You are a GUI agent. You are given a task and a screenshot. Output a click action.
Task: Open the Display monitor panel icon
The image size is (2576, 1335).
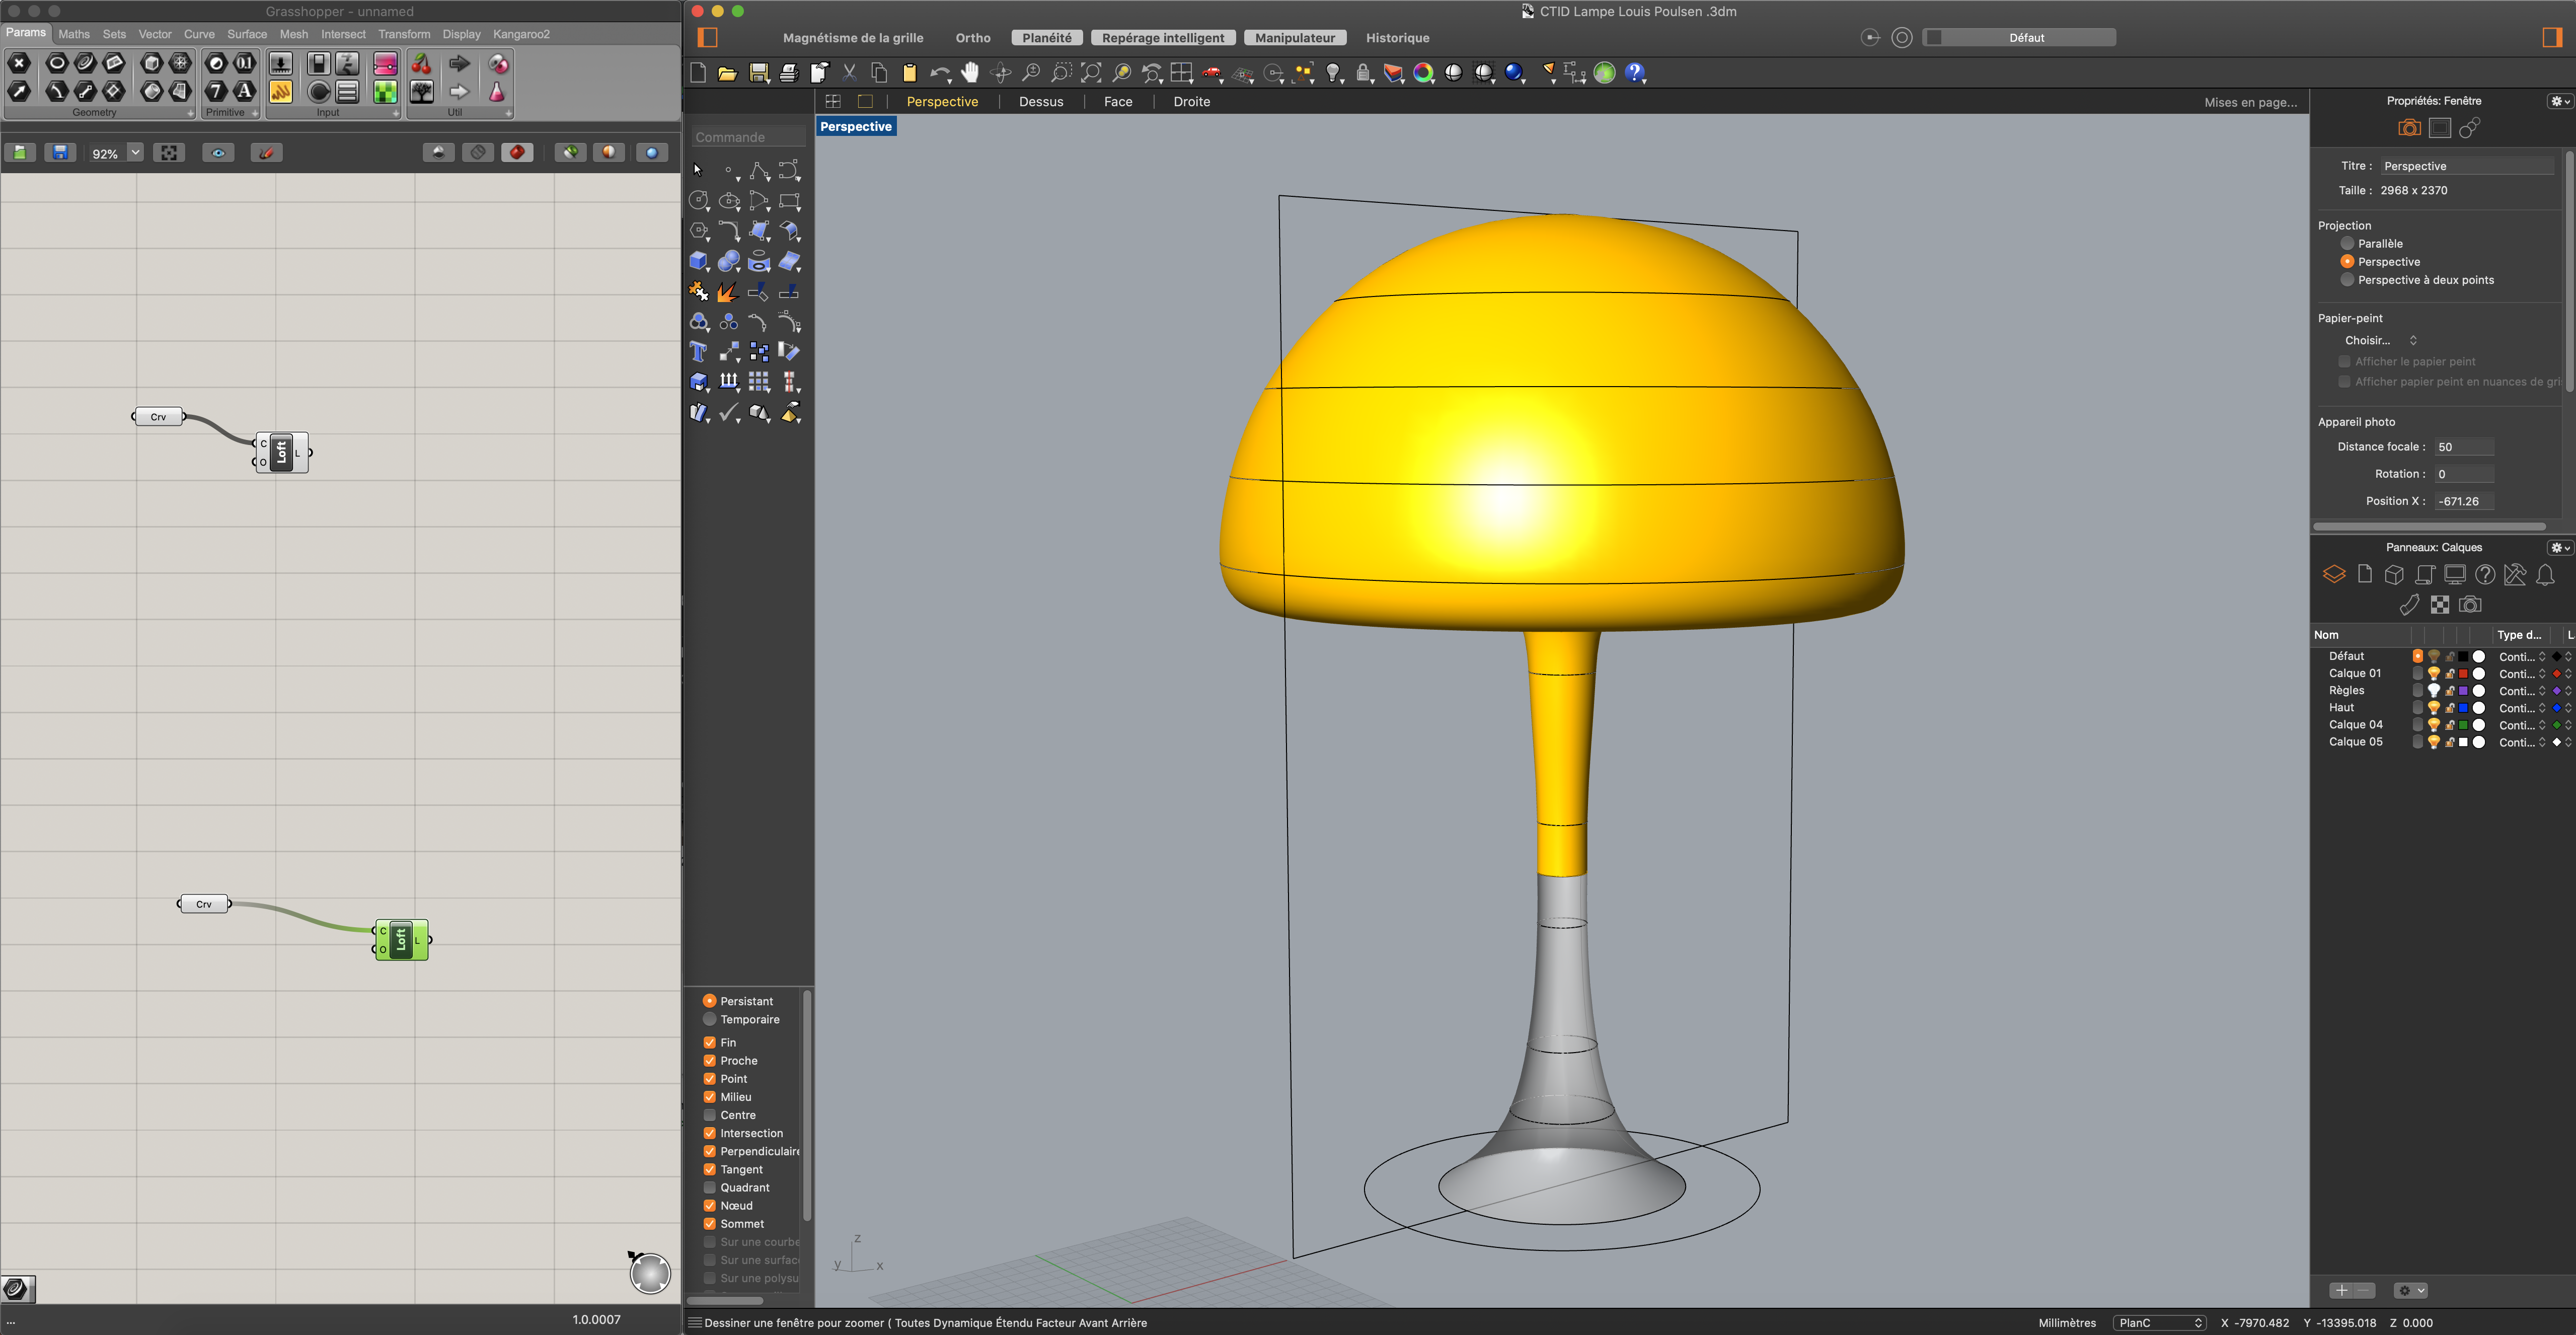(2454, 574)
